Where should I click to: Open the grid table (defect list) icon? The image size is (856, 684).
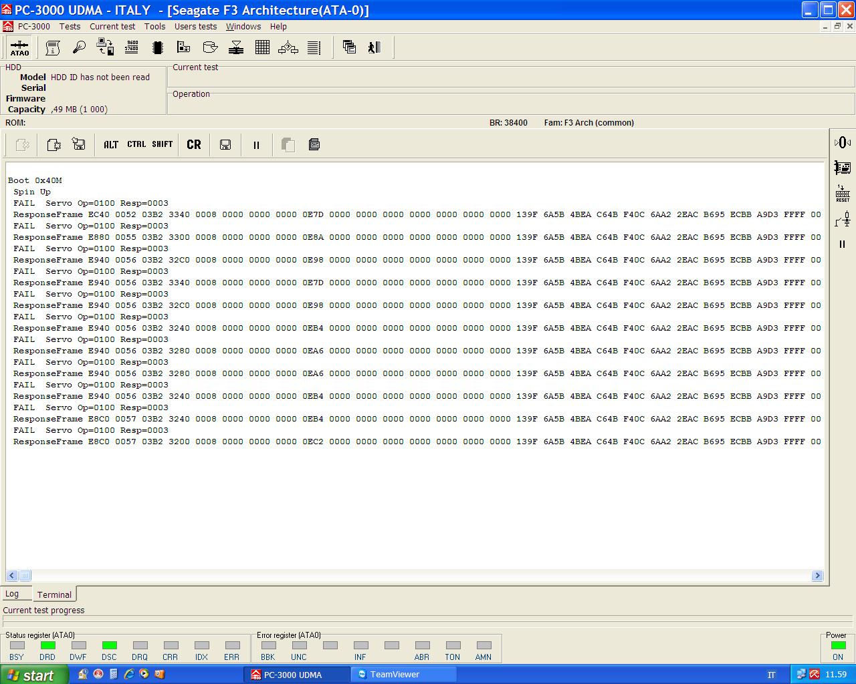tap(262, 47)
